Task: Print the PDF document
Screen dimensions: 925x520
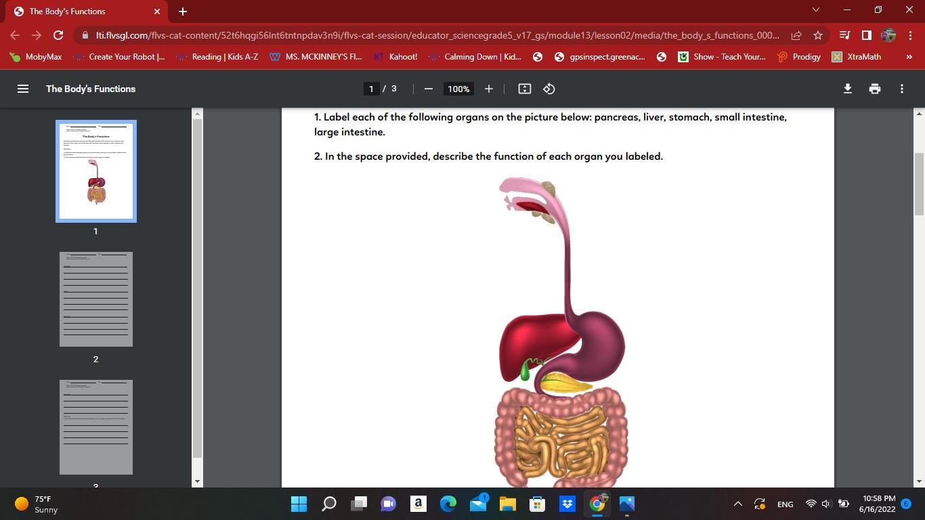Action: tap(874, 89)
